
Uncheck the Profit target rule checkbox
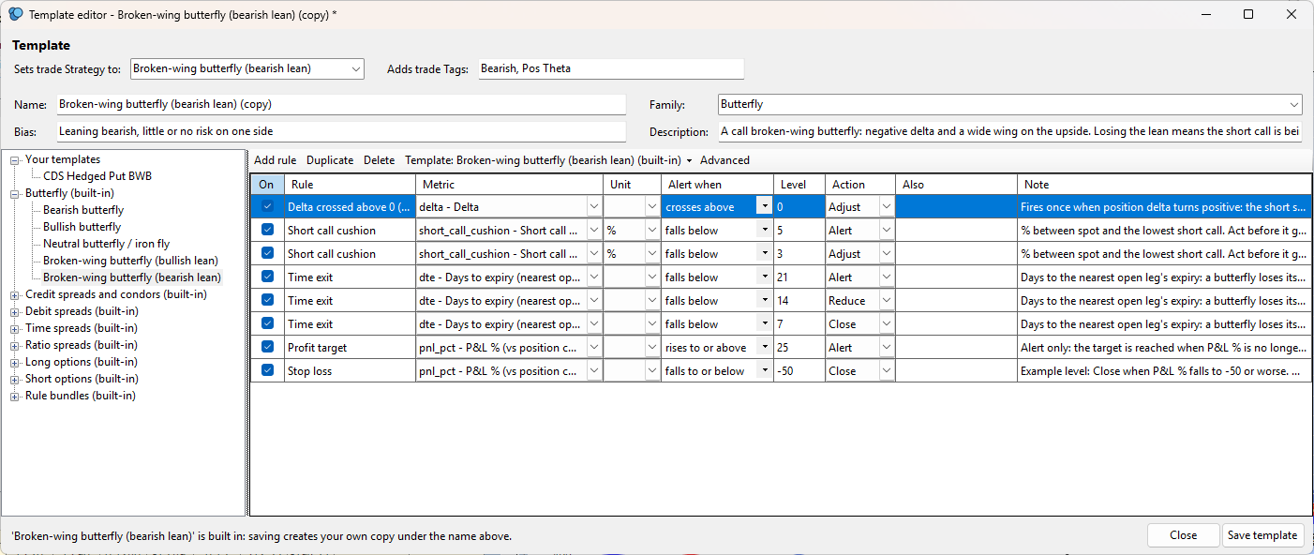tap(268, 347)
